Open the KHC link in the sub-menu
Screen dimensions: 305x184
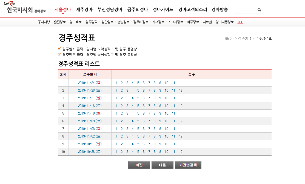pos(240,22)
